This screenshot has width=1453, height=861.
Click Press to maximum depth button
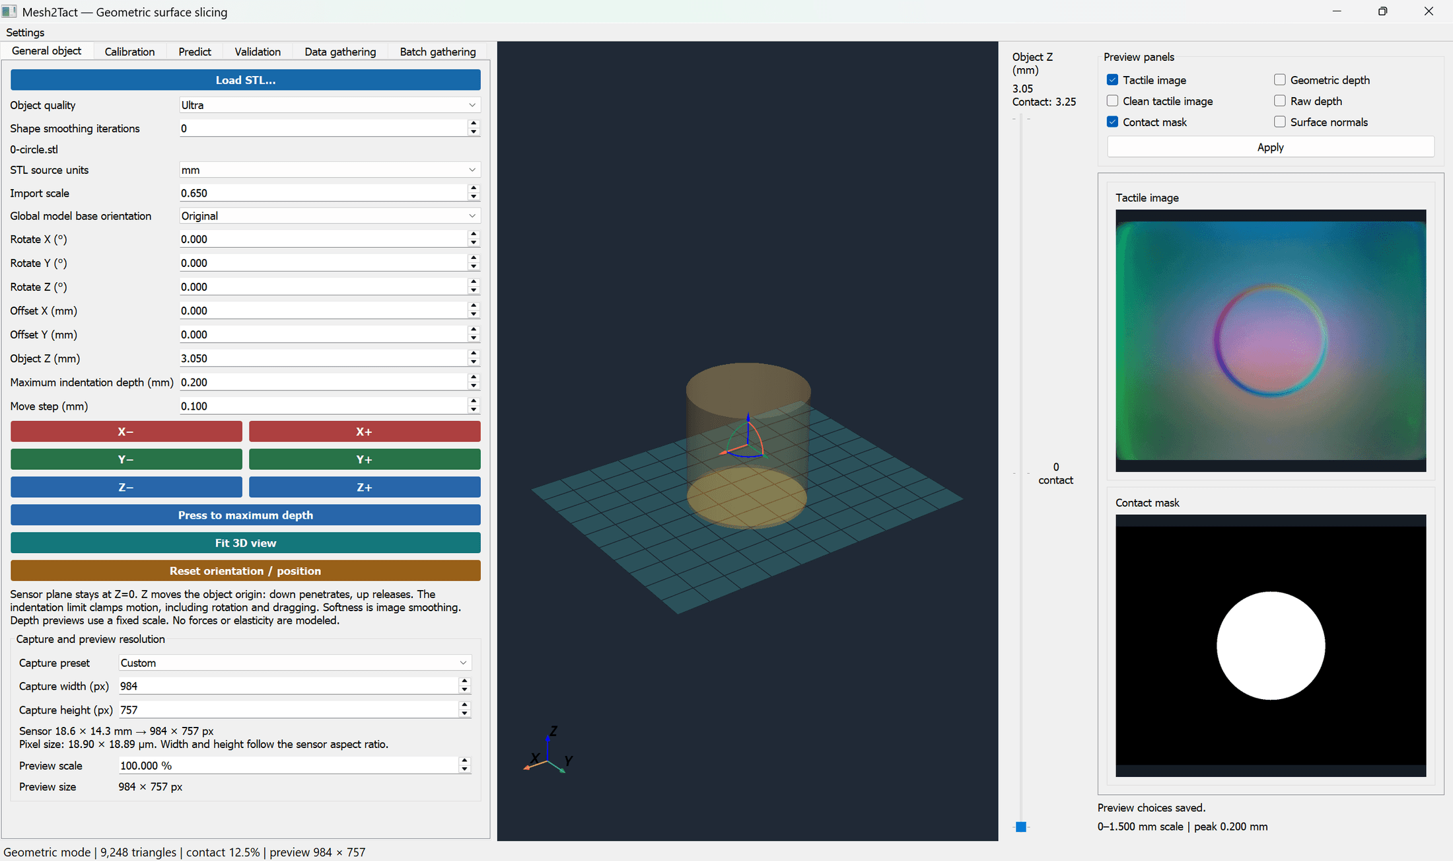pyautogui.click(x=246, y=515)
